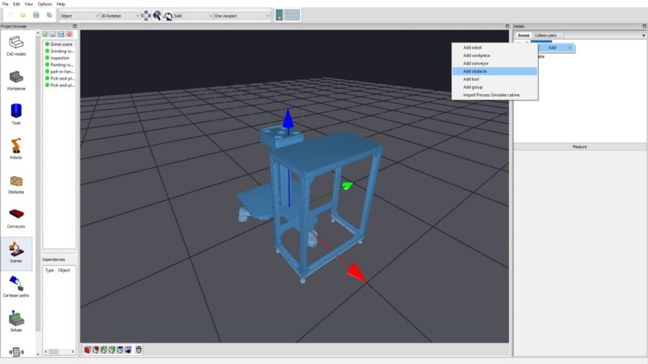Toggle the mouse mode icon below viewport
648x364 pixels.
(139, 349)
